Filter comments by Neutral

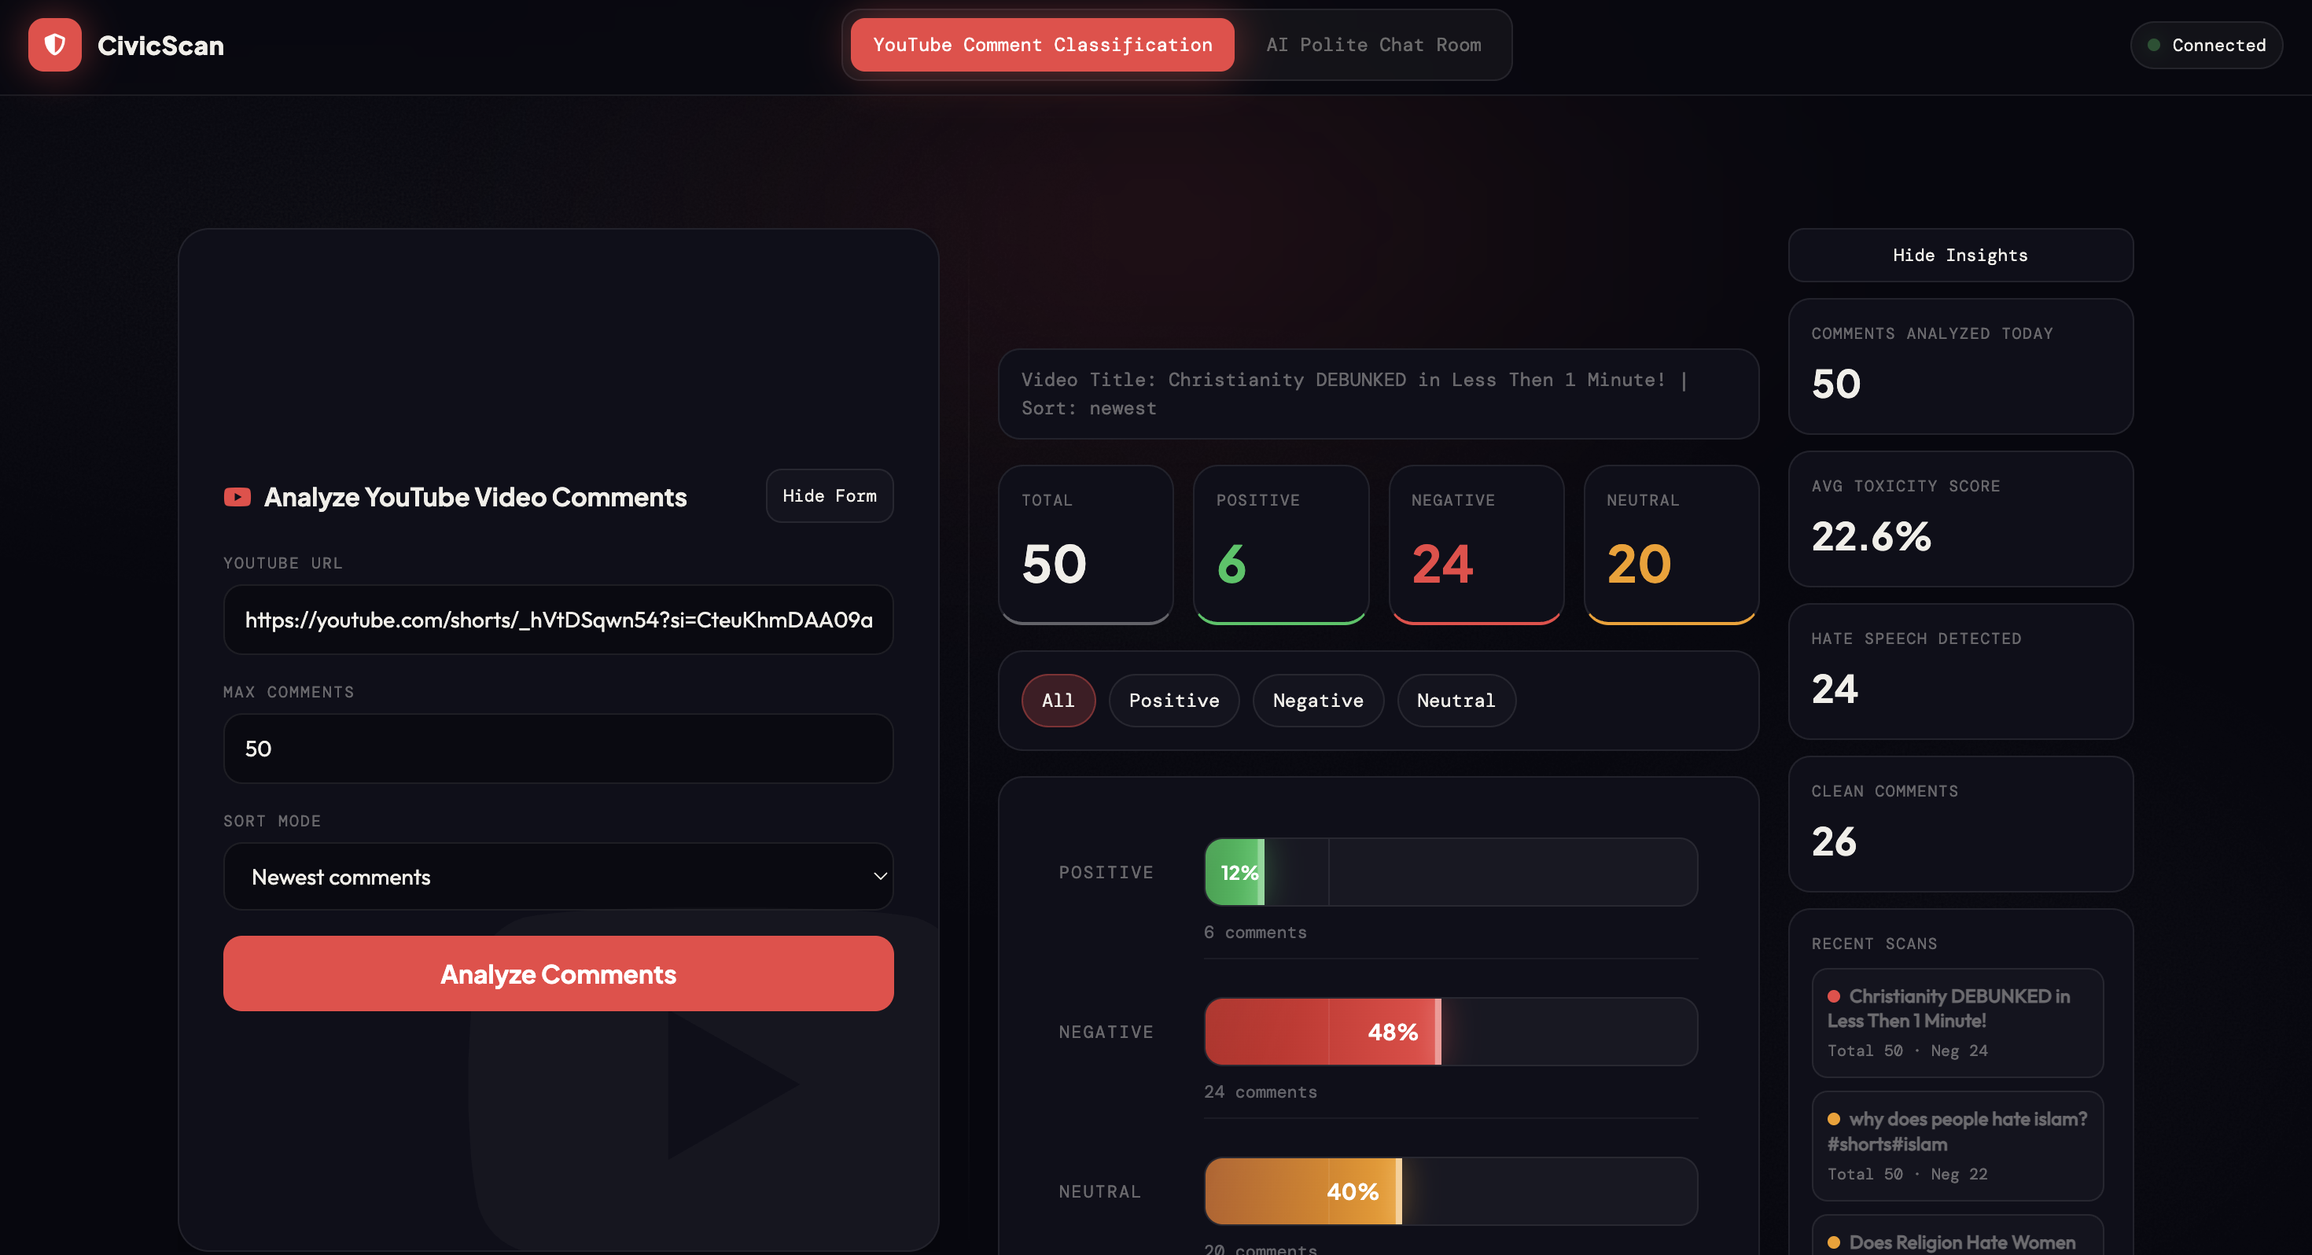tap(1456, 700)
